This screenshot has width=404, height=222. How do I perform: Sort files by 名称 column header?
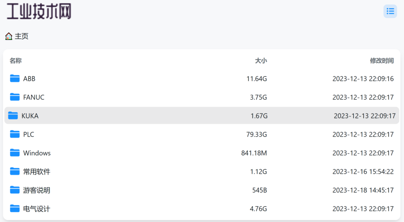click(x=15, y=61)
